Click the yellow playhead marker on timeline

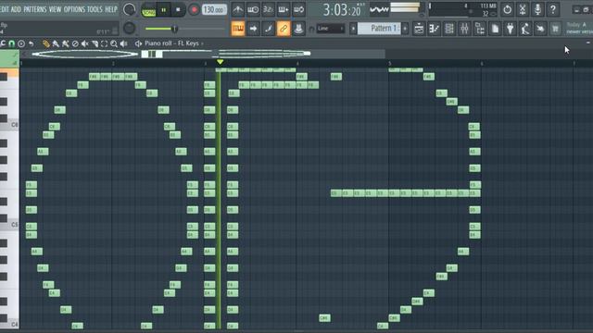(x=220, y=62)
